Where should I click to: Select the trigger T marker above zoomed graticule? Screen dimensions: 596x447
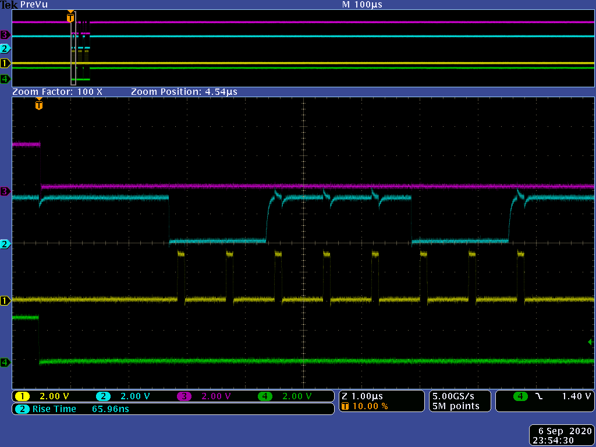coord(39,104)
